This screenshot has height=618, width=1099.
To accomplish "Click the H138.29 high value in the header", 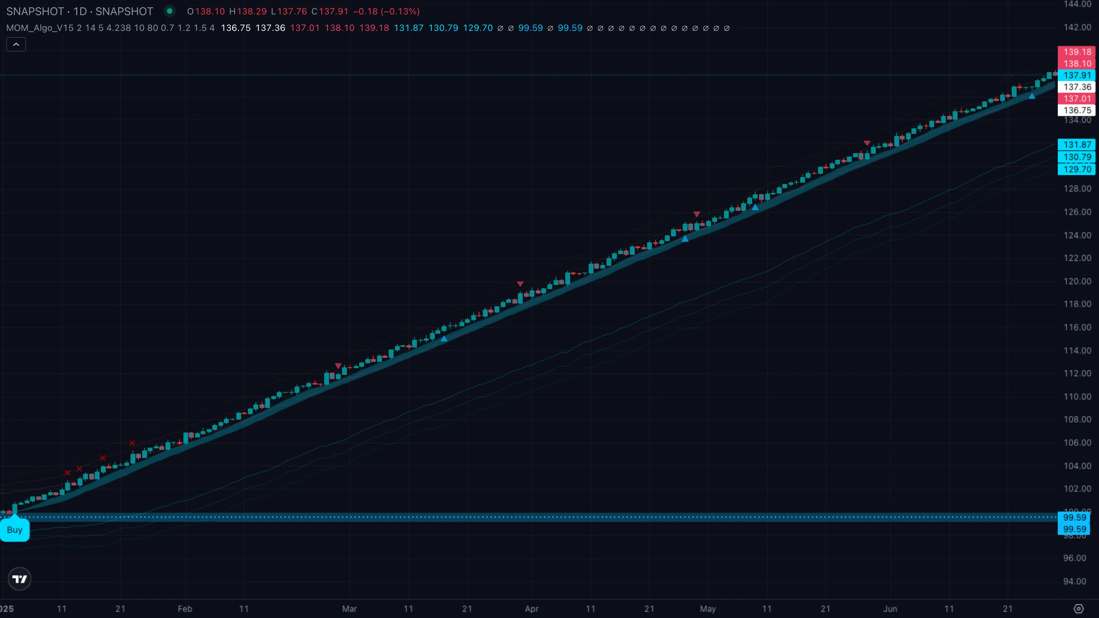I will tap(248, 12).
